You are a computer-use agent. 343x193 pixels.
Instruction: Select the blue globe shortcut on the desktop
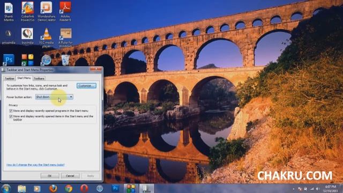46,60
